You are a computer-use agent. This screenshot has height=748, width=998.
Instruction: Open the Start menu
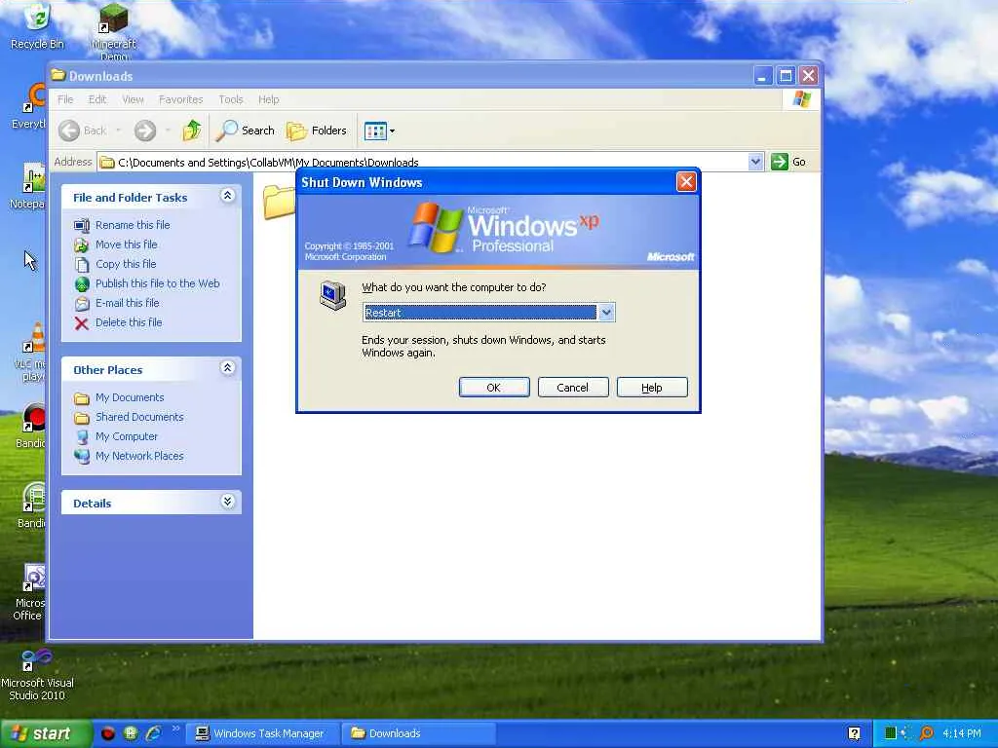pos(45,733)
